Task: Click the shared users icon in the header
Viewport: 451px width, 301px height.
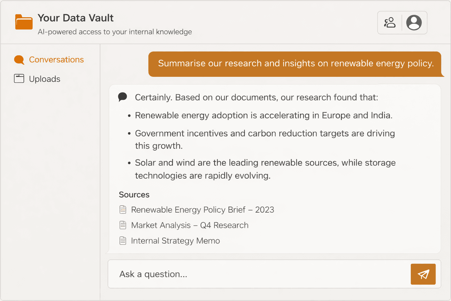Action: point(390,22)
